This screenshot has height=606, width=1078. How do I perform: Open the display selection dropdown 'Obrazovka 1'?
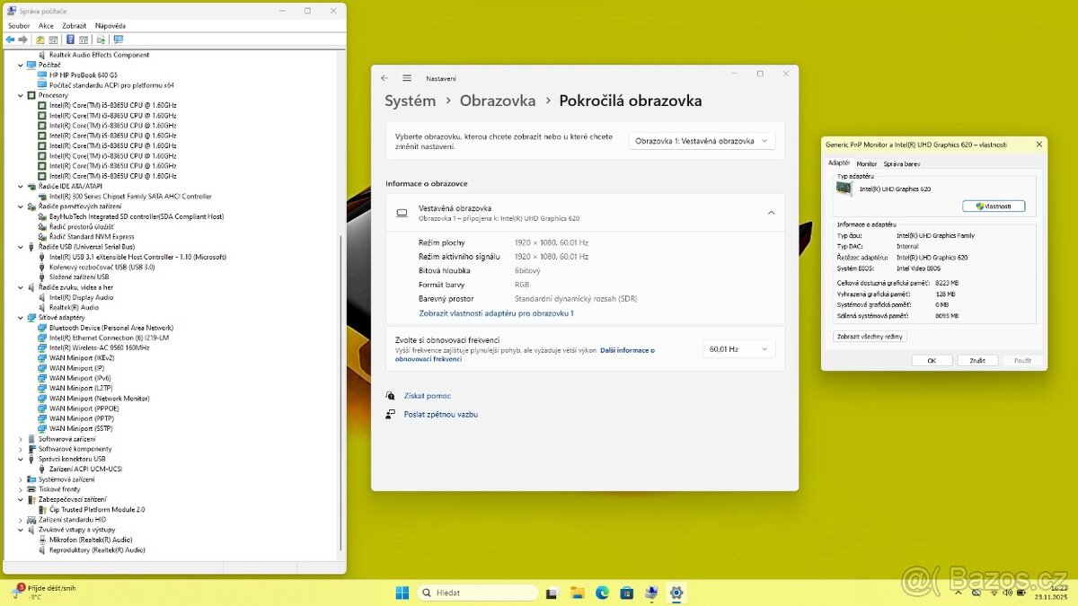pos(702,141)
